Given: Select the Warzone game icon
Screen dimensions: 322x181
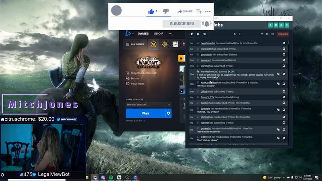Looking at the screenshot, I should click(x=175, y=44).
